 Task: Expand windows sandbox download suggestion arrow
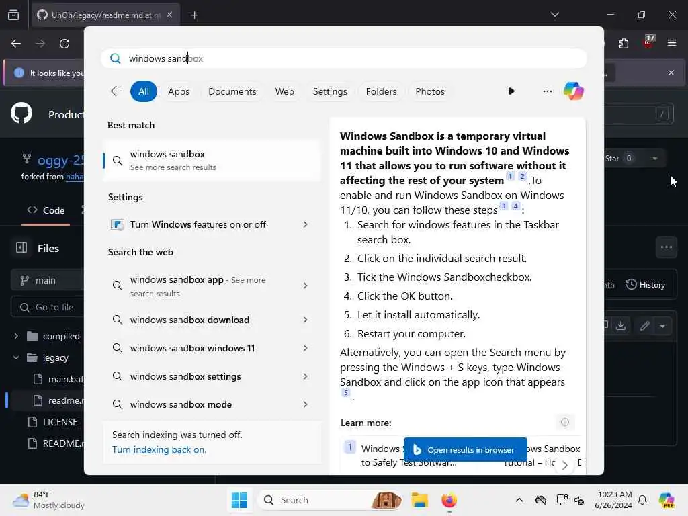[306, 320]
